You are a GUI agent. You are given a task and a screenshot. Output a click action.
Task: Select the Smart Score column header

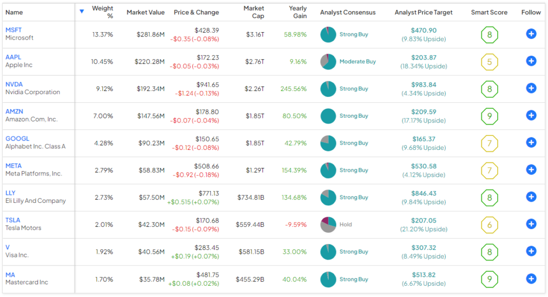click(489, 12)
